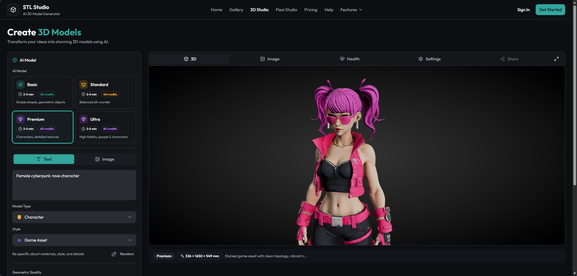Click the STL Studio logo icon
The width and height of the screenshot is (577, 276).
coord(13,9)
